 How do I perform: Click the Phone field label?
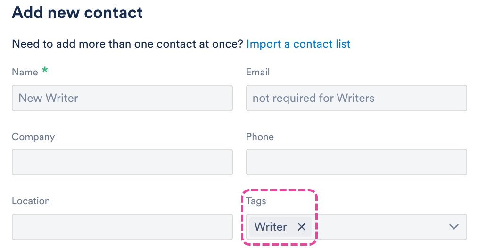260,137
